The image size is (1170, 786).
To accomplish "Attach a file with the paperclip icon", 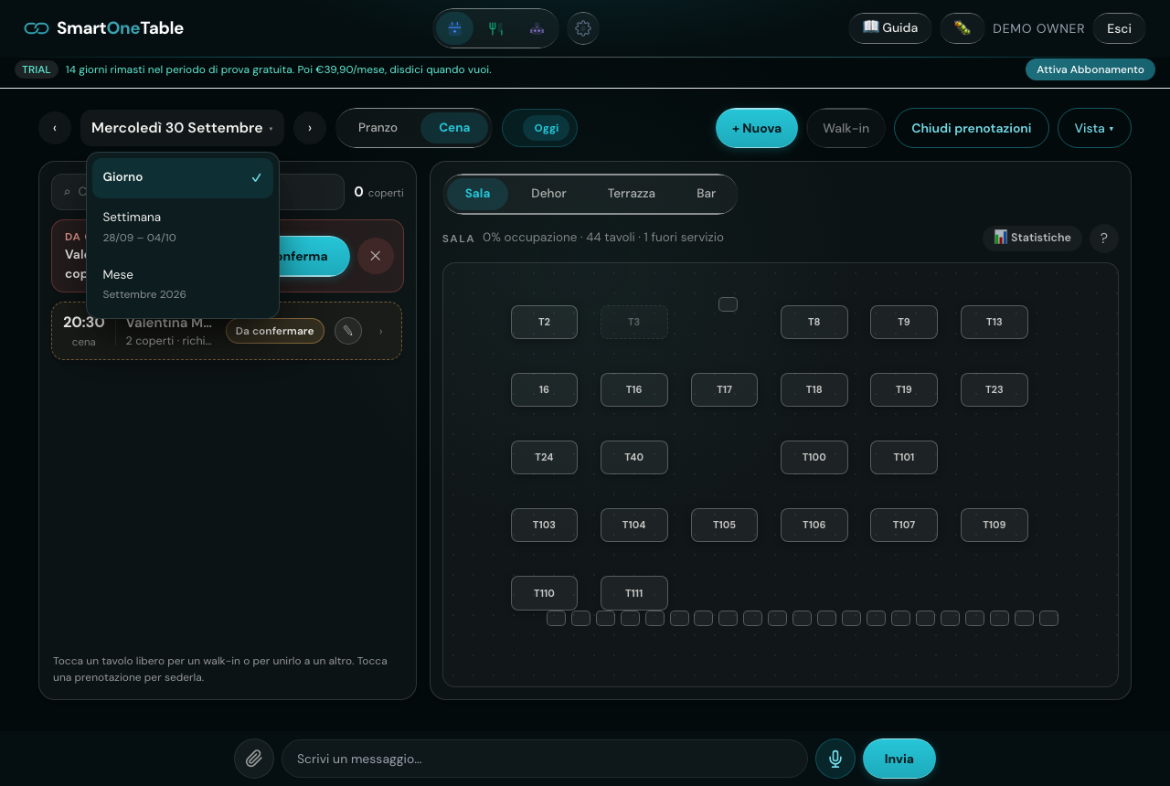I will coord(254,759).
